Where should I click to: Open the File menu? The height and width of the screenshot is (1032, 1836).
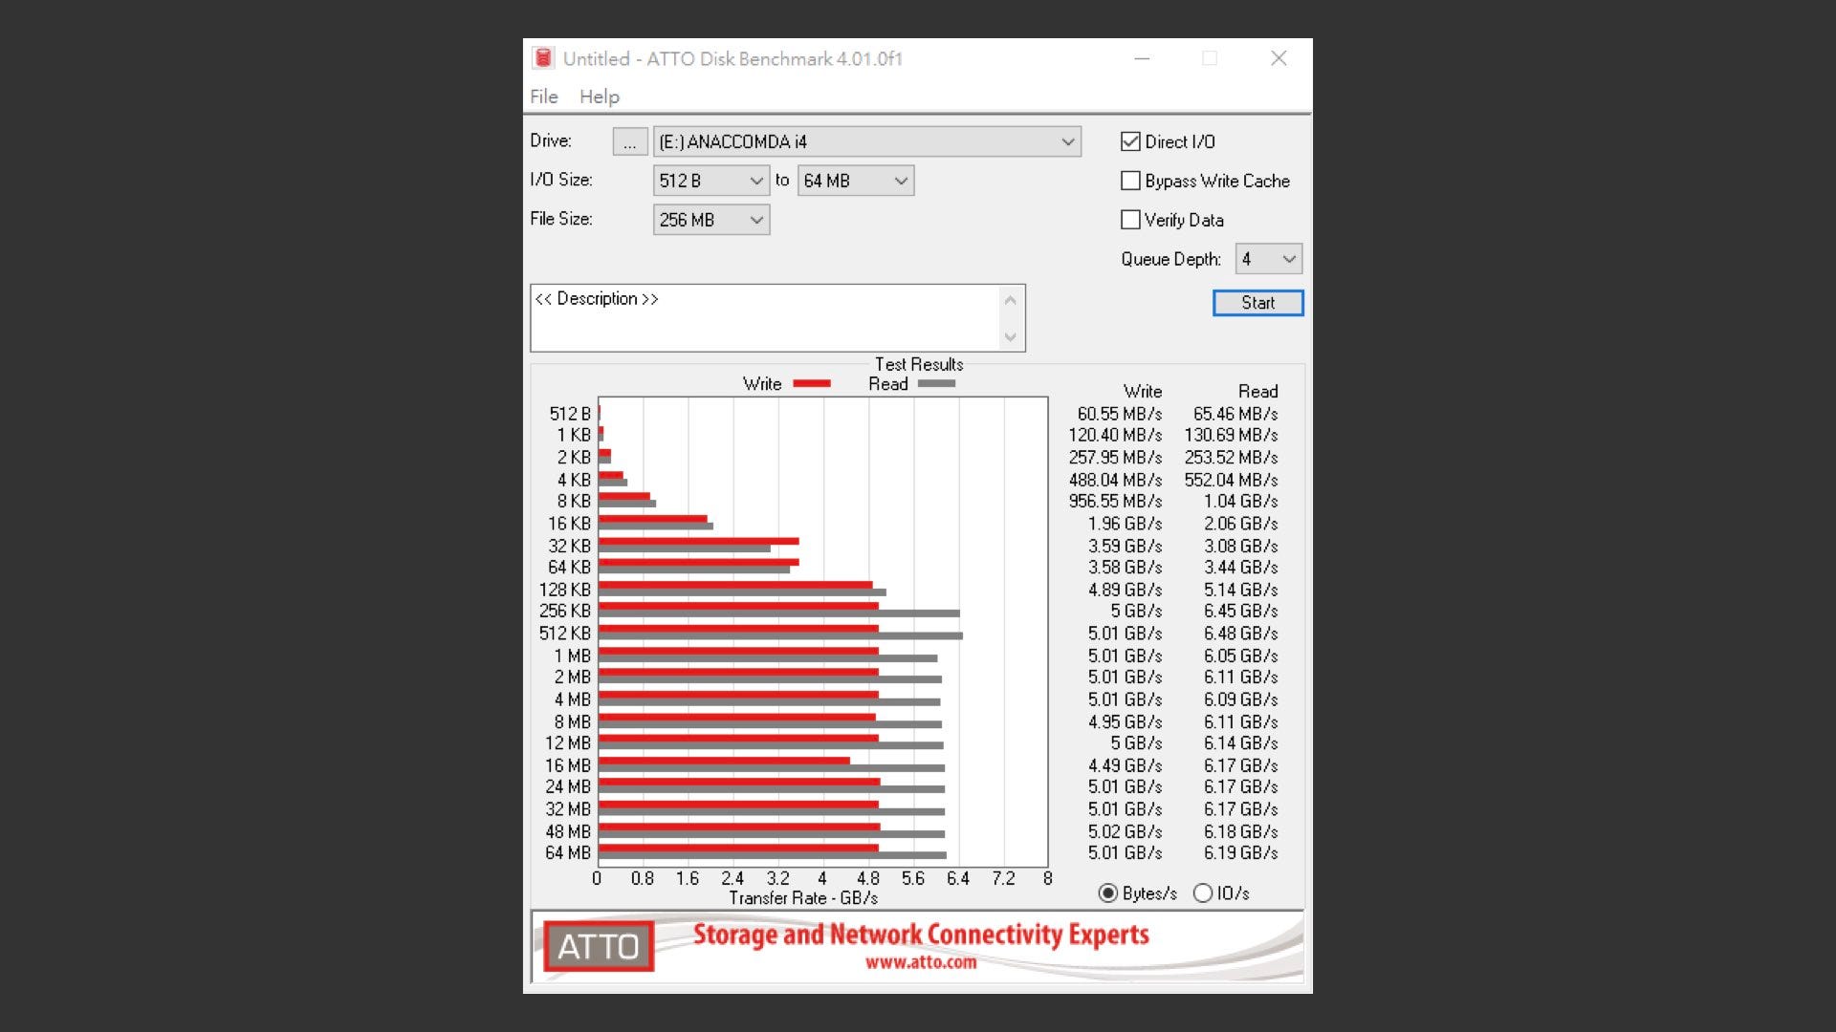click(543, 97)
